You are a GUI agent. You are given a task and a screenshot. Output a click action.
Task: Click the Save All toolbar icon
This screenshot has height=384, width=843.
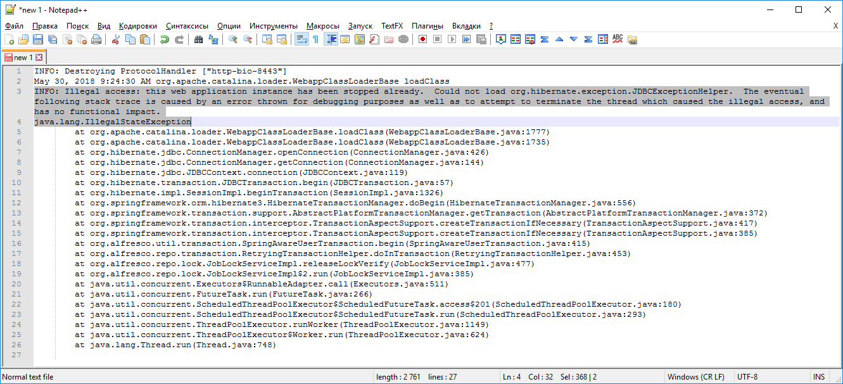pos(53,39)
